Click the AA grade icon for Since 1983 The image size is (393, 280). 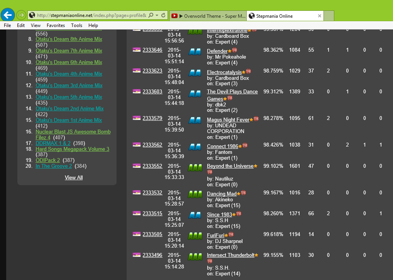pyautogui.click(x=195, y=214)
